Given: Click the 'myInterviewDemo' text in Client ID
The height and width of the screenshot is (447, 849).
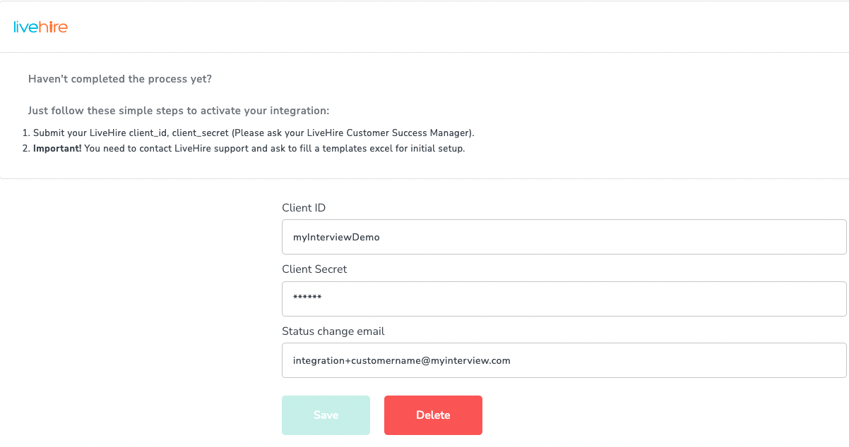Looking at the screenshot, I should (336, 238).
